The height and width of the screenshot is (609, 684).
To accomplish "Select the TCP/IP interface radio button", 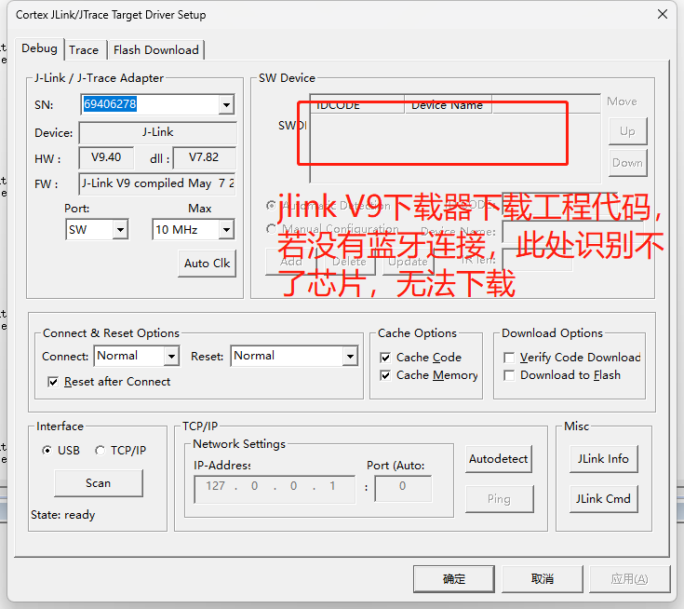I will coord(101,451).
